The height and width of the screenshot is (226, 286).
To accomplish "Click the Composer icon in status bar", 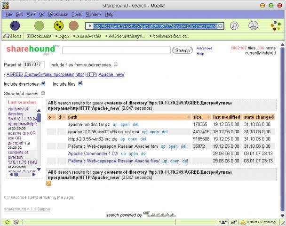I will [16, 222].
